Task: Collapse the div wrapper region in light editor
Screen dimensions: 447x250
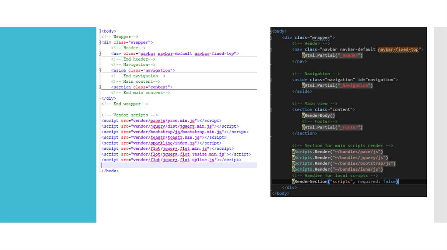Action: pos(100,42)
